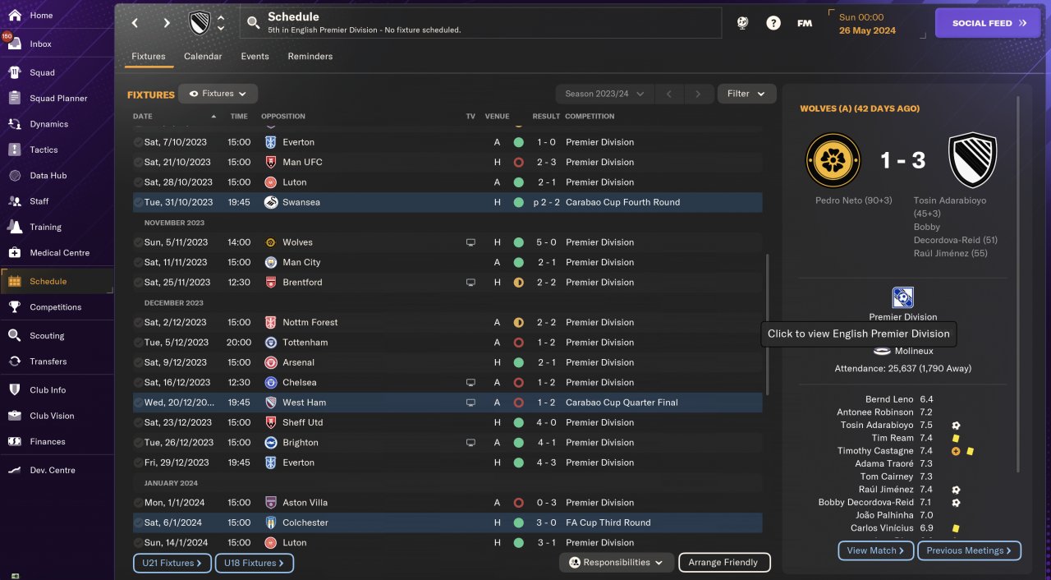Switch to the Fixtures tab
The width and height of the screenshot is (1051, 580).
(149, 57)
